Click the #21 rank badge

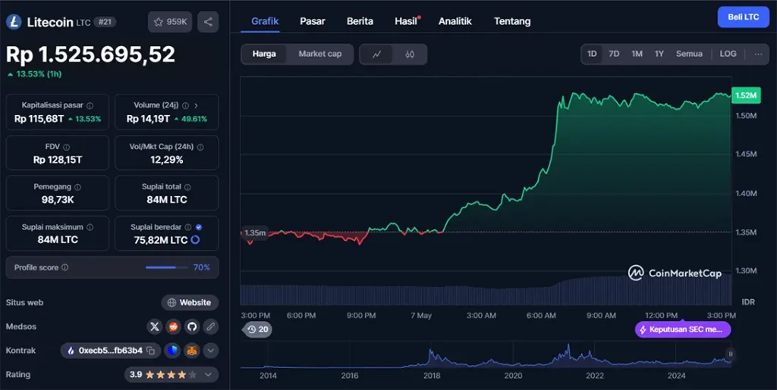(105, 22)
